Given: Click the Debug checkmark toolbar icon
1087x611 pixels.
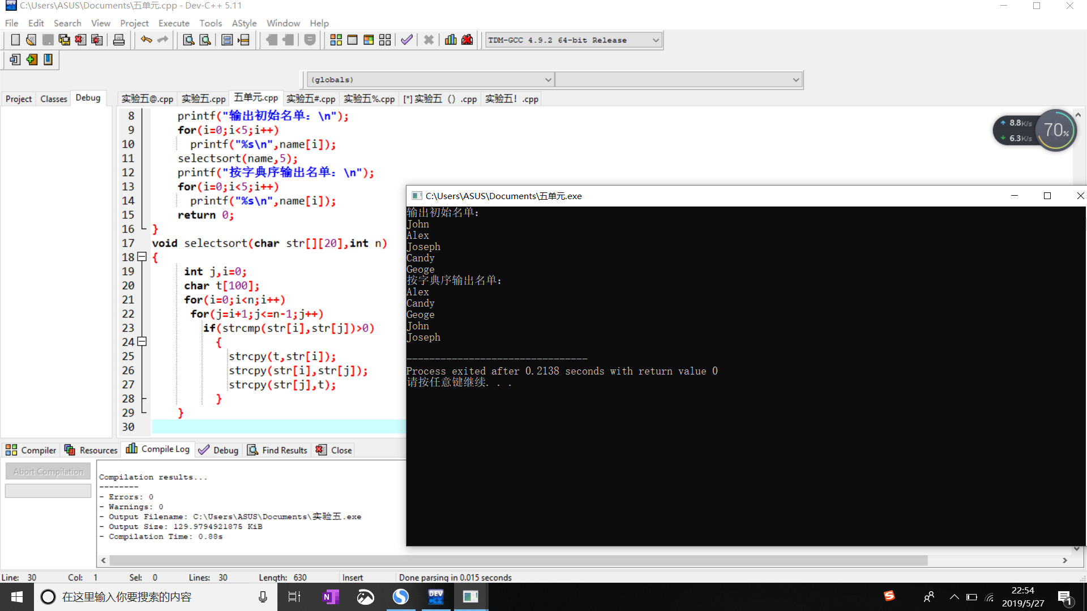Looking at the screenshot, I should pyautogui.click(x=406, y=40).
